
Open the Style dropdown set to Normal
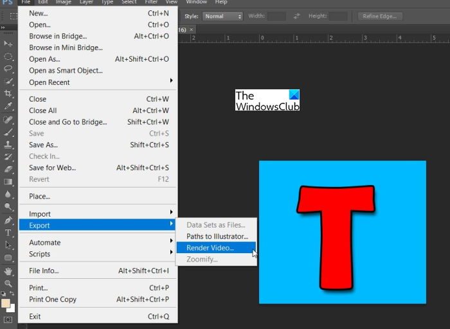(x=222, y=16)
